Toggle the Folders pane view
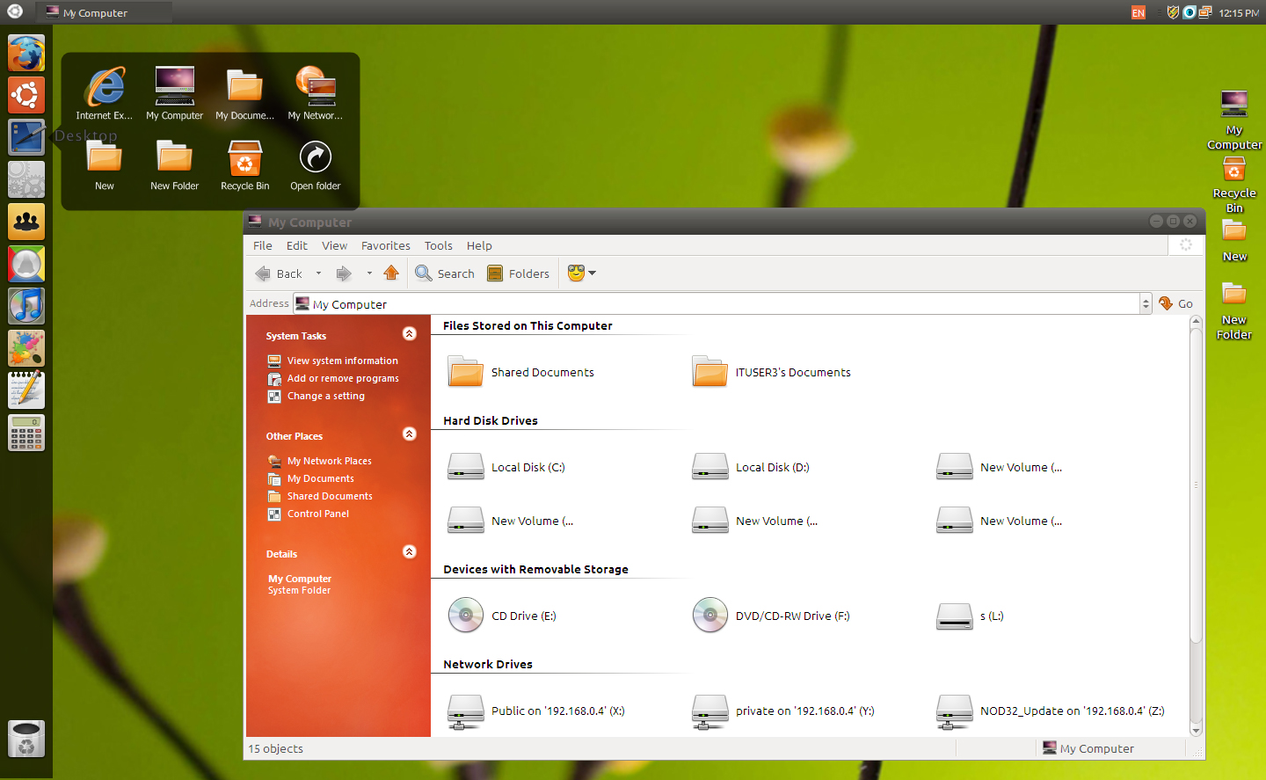Screen dimensions: 1266x780 [x=518, y=273]
